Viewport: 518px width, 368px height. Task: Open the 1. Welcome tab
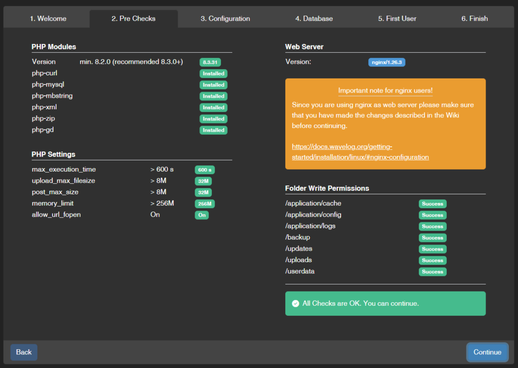pos(48,19)
